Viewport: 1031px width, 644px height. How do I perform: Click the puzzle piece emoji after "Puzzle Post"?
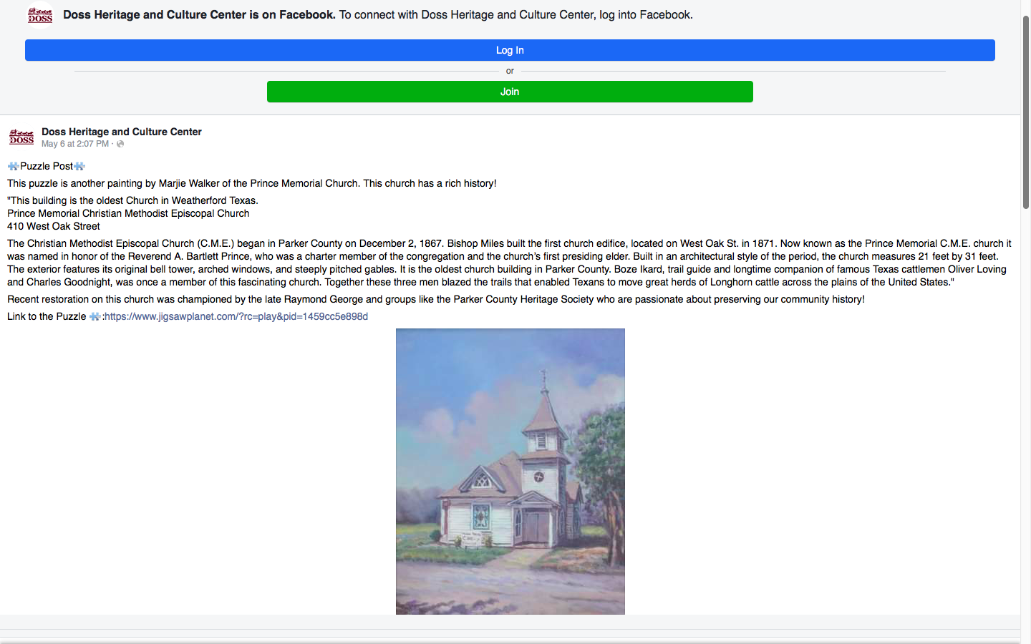[x=78, y=165]
